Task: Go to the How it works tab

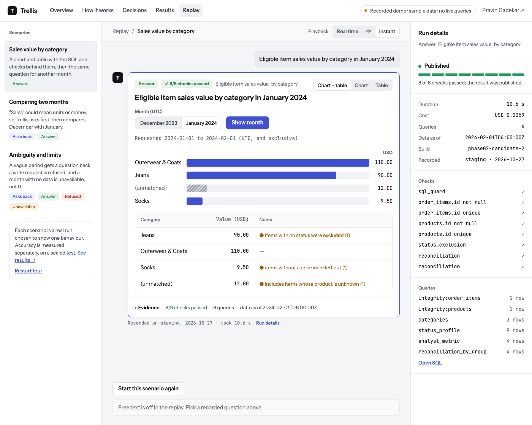Action: click(98, 10)
